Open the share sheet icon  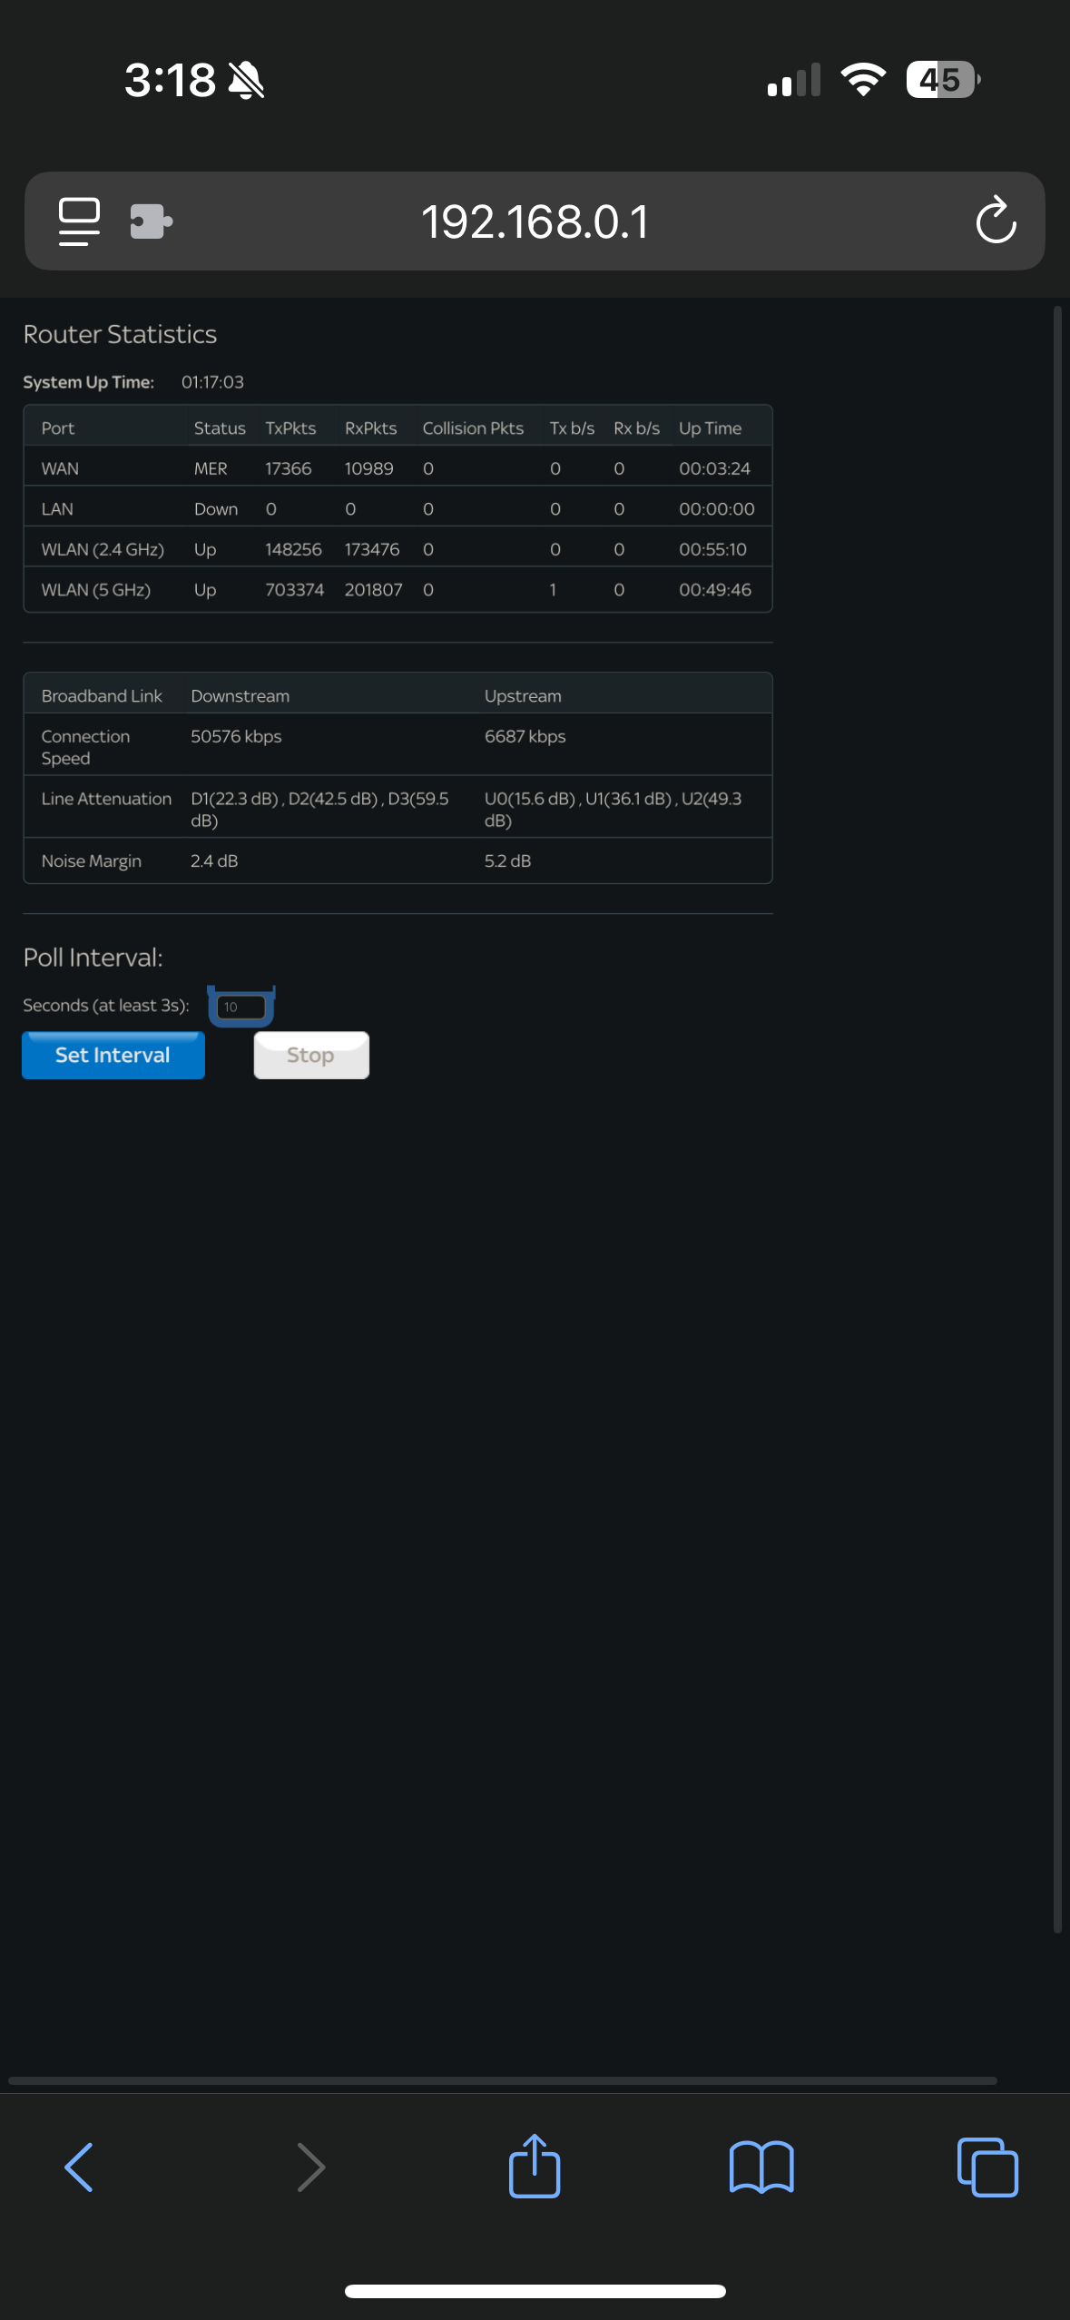535,2166
